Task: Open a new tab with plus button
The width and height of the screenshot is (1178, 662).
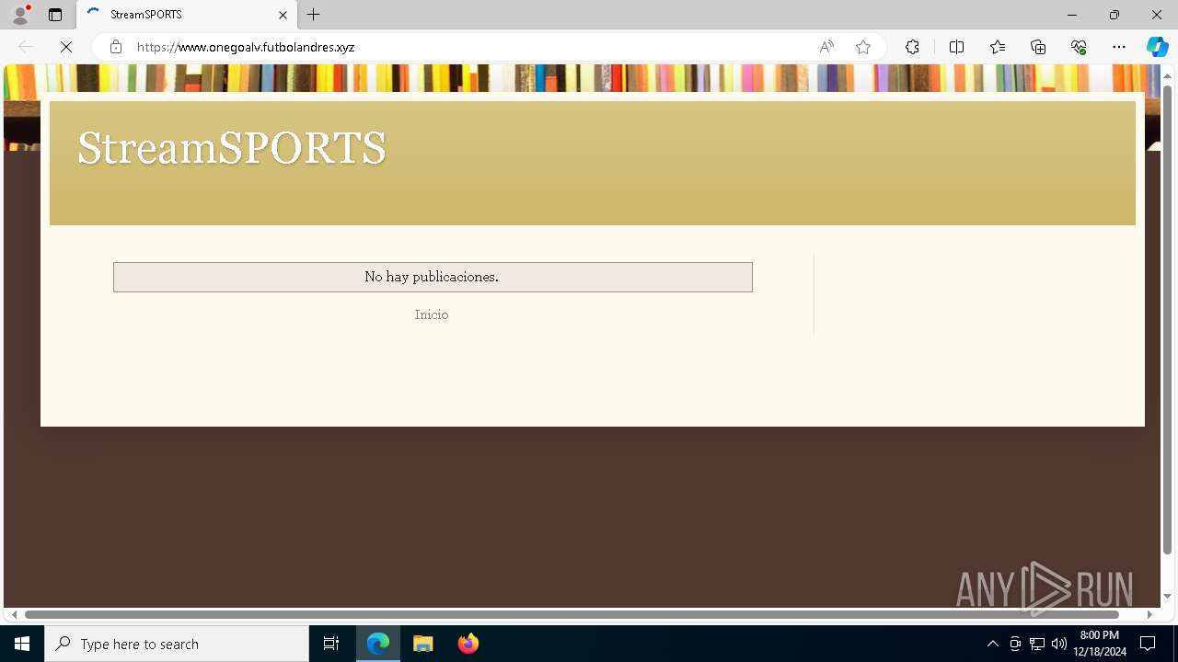Action: click(x=314, y=15)
